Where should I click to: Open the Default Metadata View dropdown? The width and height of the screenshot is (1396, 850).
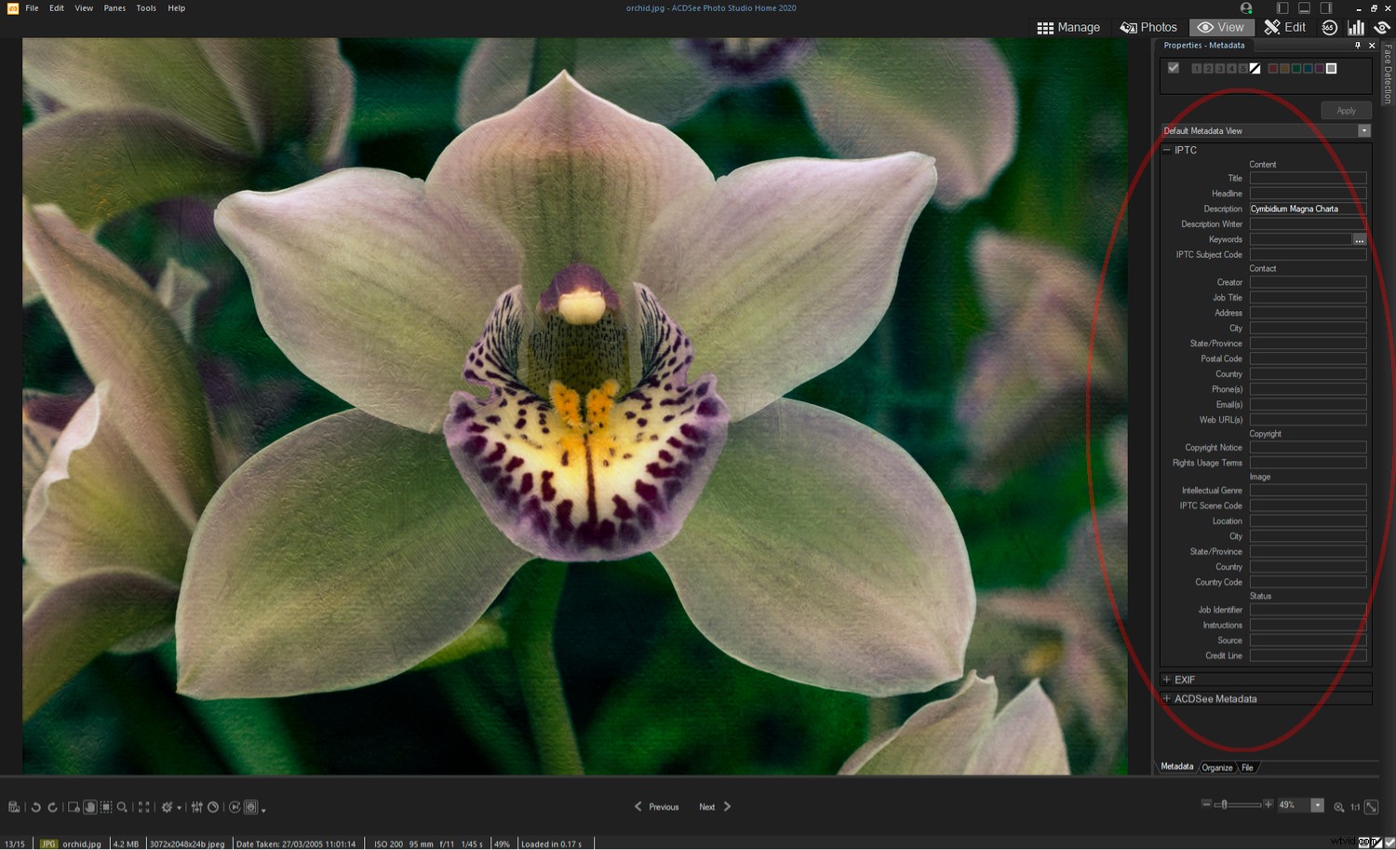(1364, 130)
